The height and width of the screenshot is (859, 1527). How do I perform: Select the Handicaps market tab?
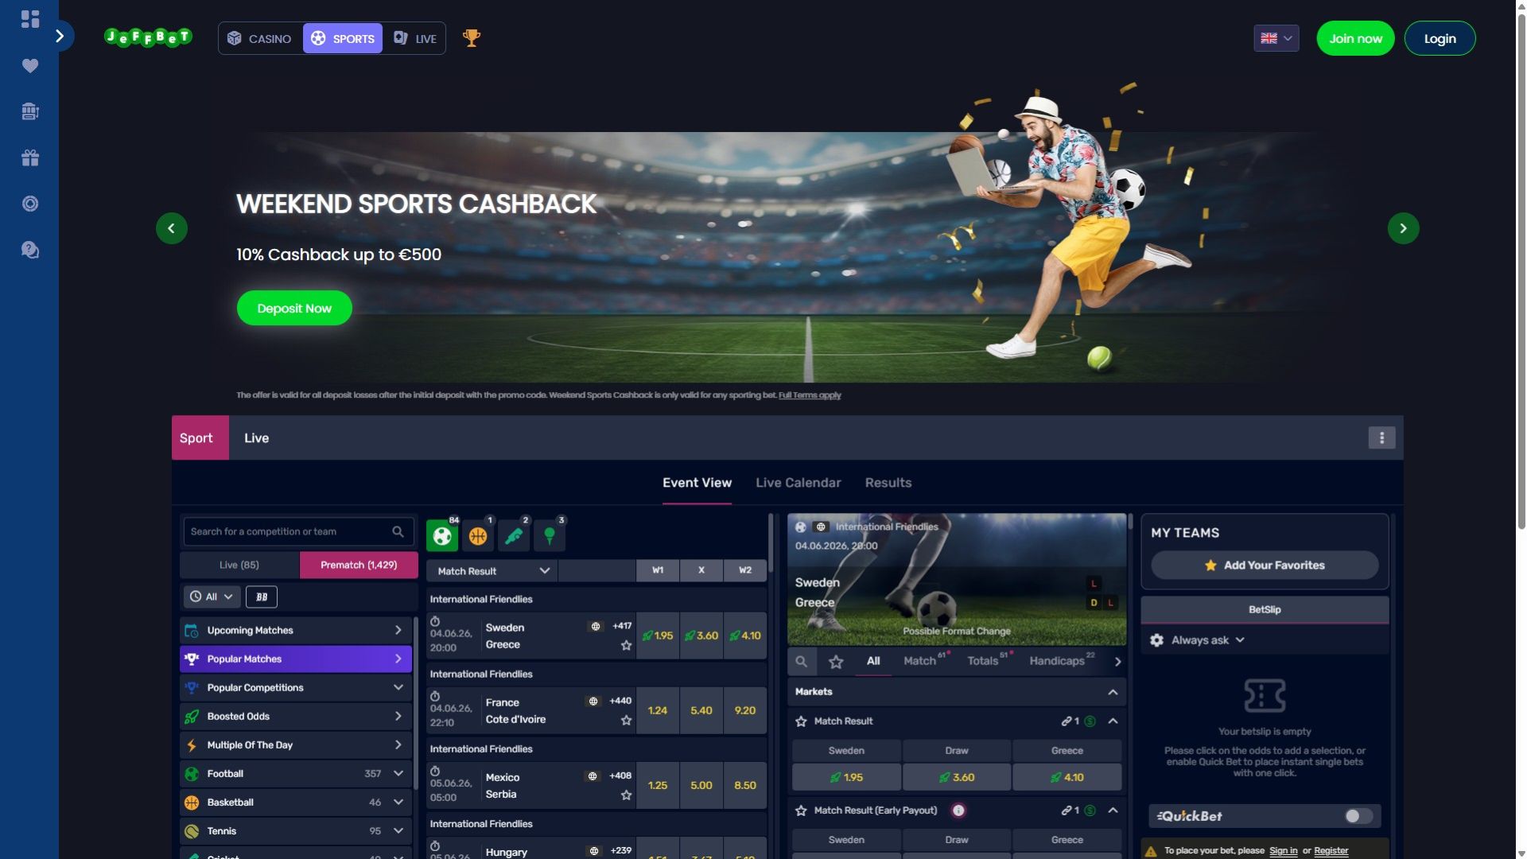(x=1057, y=661)
